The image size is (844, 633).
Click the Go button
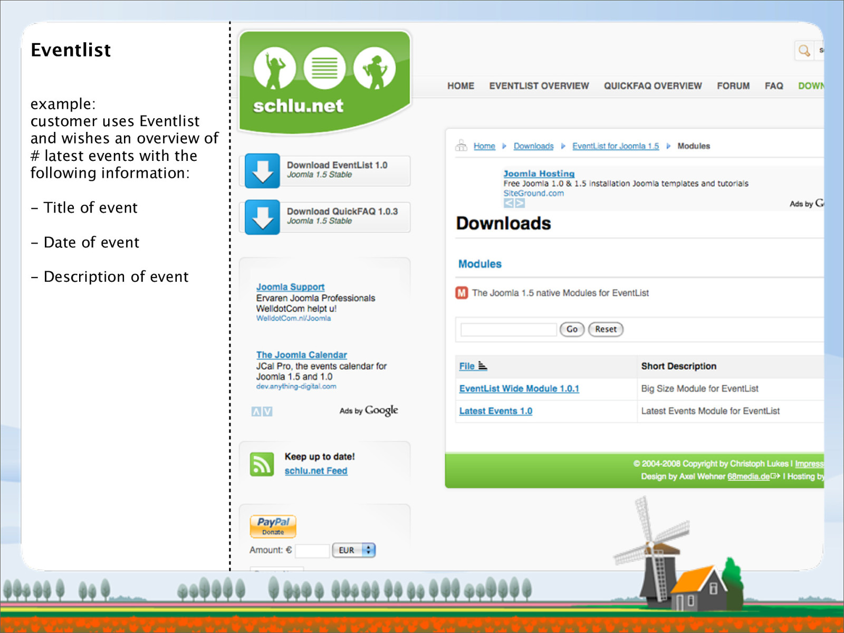coord(572,329)
